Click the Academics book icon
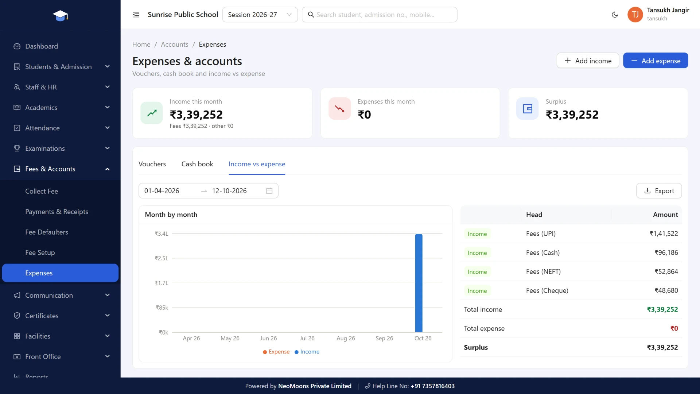The height and width of the screenshot is (394, 700). pos(17,108)
